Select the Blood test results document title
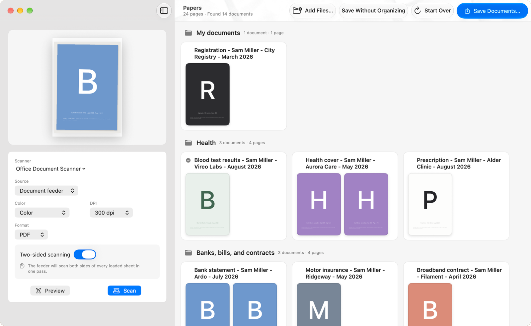 236,163
